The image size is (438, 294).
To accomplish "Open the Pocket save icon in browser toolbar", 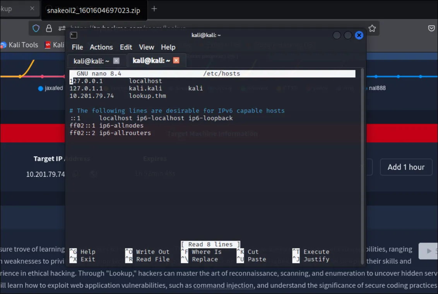I will [x=431, y=28].
